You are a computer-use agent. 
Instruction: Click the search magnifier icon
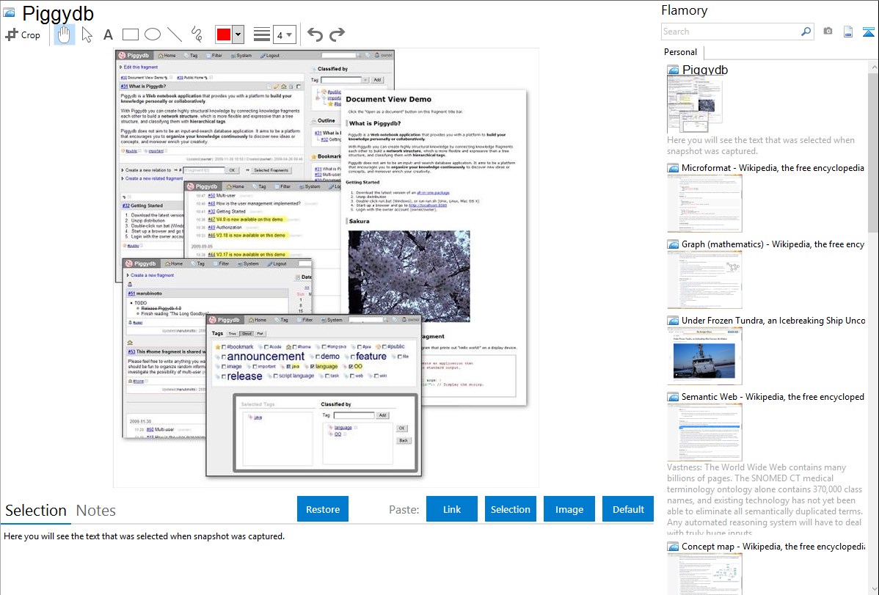tap(806, 32)
